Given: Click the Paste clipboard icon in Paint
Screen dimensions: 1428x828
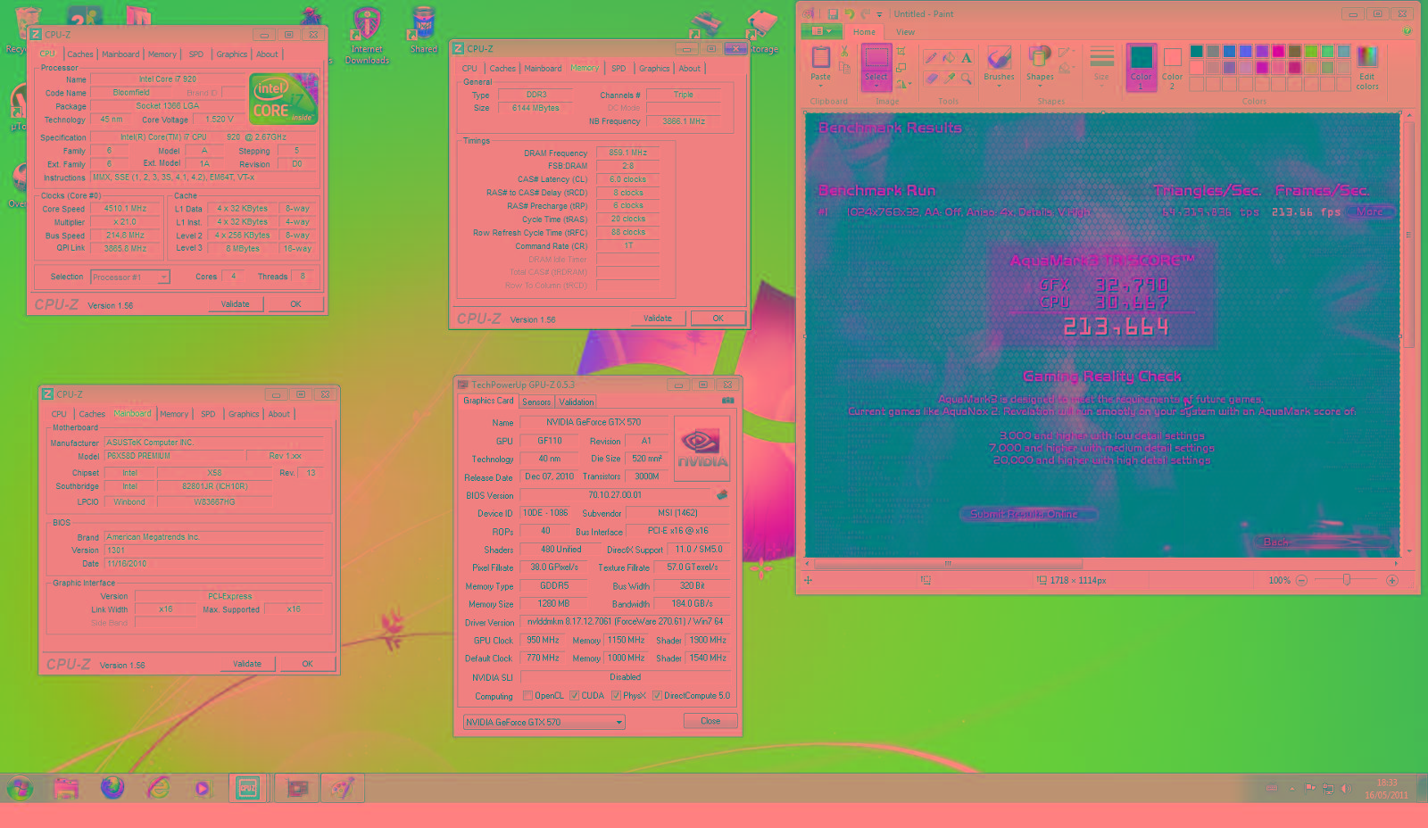Looking at the screenshot, I should (821, 58).
